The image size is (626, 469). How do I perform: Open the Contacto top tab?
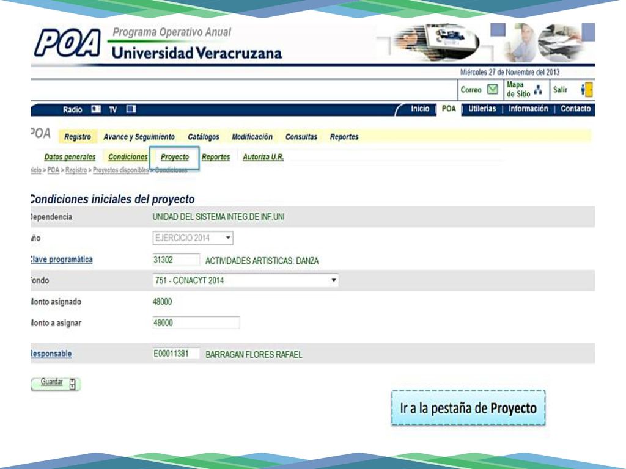pyautogui.click(x=575, y=109)
